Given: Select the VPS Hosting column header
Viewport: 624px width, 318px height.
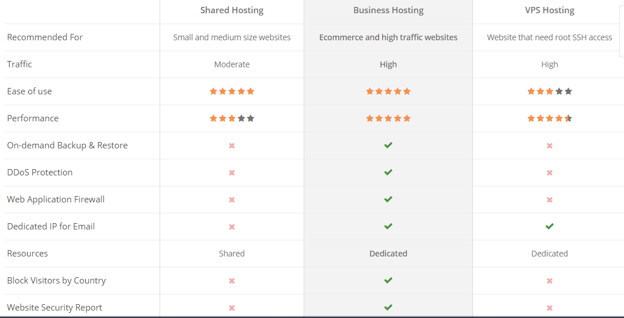Looking at the screenshot, I should (550, 10).
